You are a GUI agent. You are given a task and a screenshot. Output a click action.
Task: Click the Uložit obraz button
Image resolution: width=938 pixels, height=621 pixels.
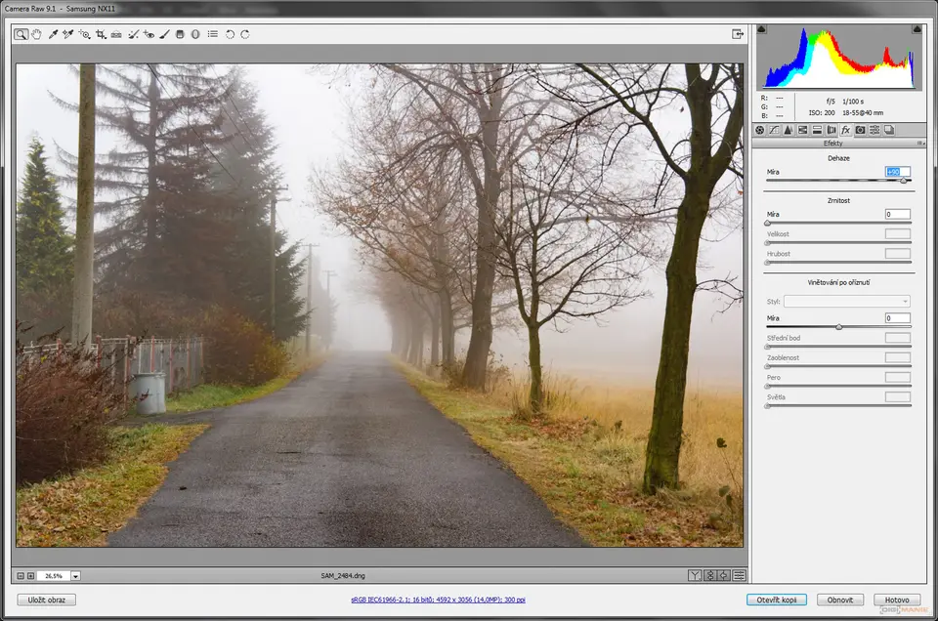pos(46,600)
